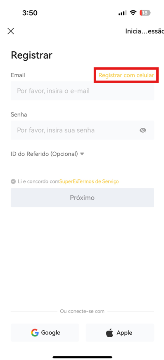This screenshot has width=164, height=360.
Task: Tap the Apple logo icon
Action: tap(109, 332)
